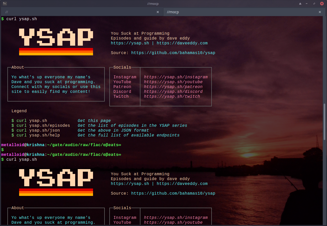Click the terminal icon in the title bar
This screenshot has width=327, height=226.
click(5, 4)
